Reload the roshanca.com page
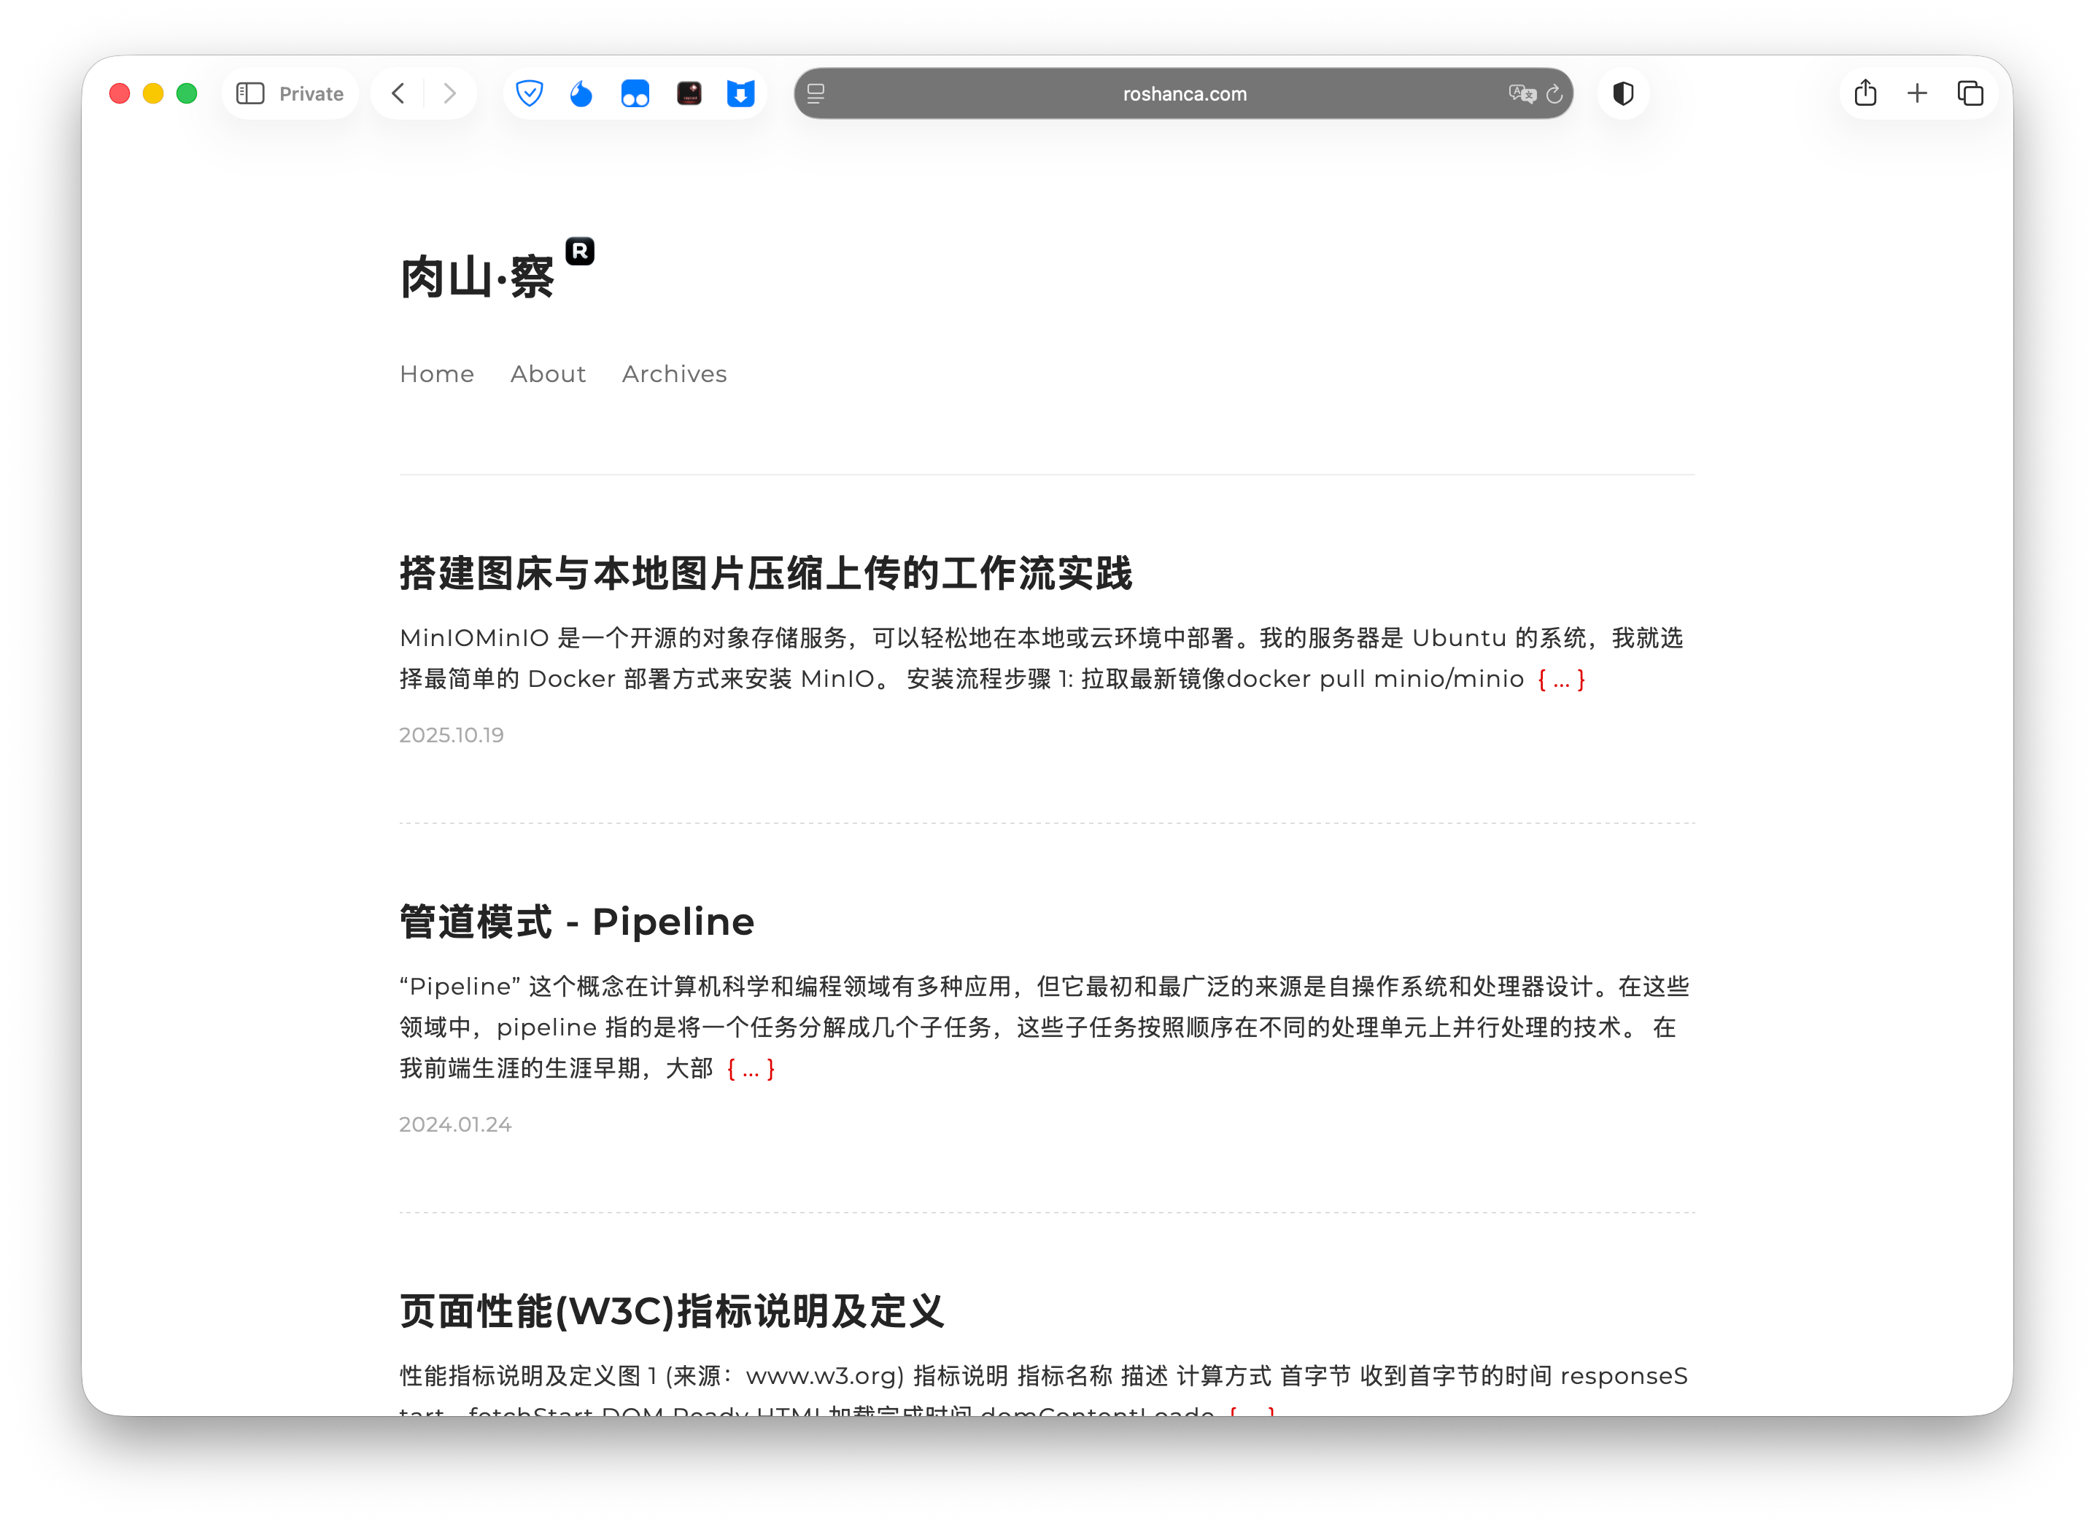2095x1524 pixels. click(1554, 93)
